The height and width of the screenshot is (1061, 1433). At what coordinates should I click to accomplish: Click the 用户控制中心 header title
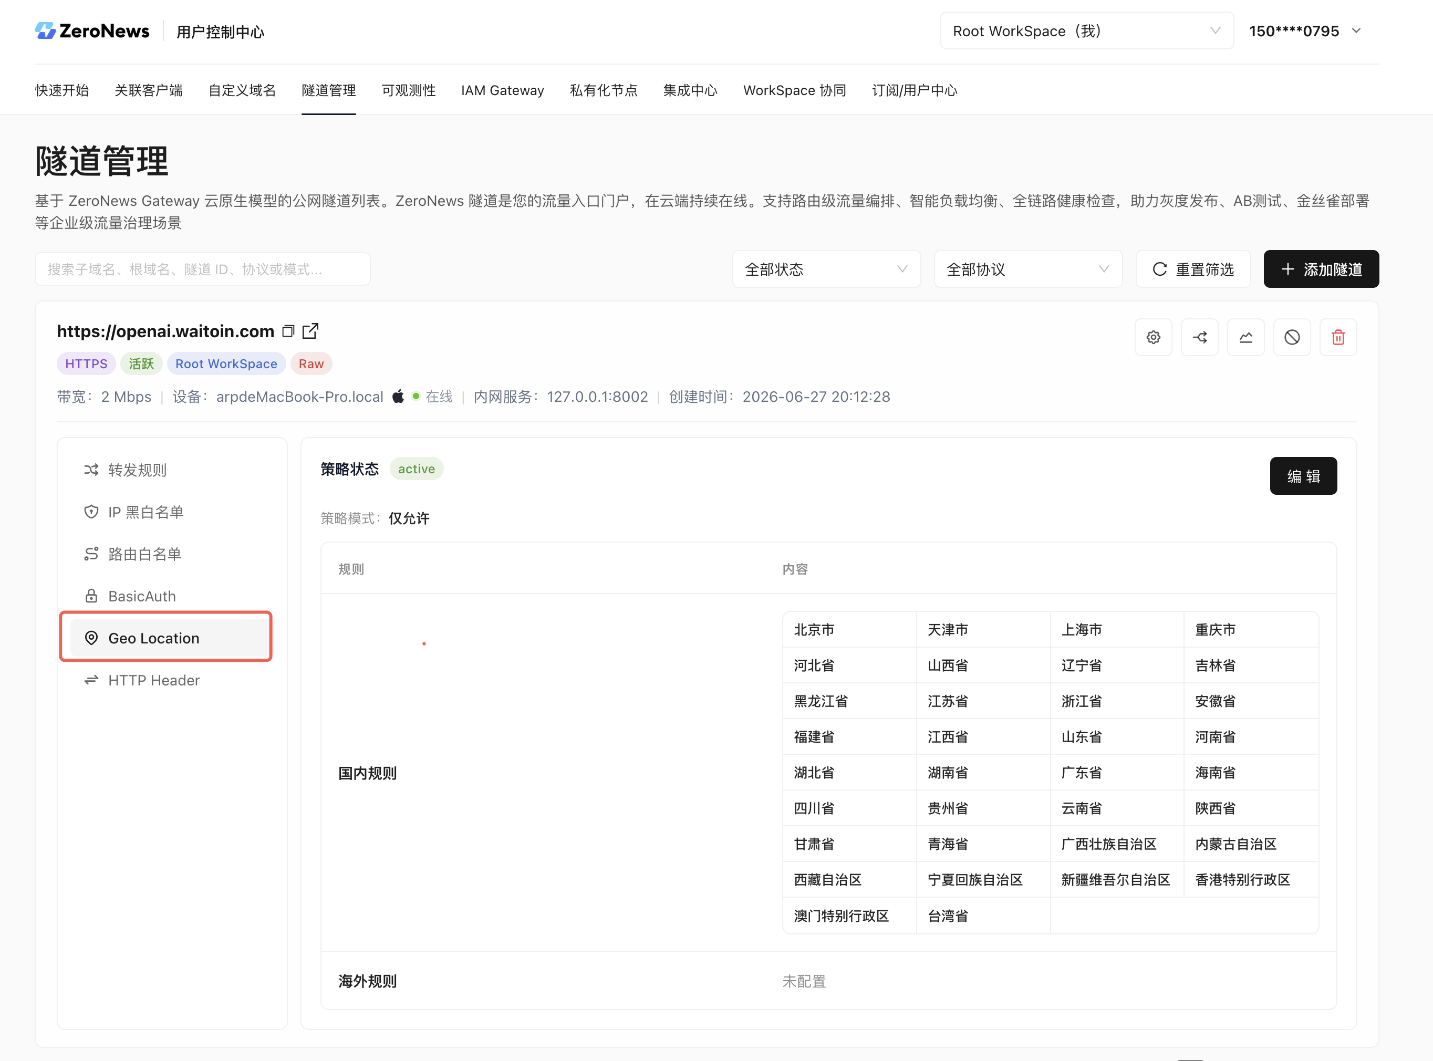click(x=220, y=32)
